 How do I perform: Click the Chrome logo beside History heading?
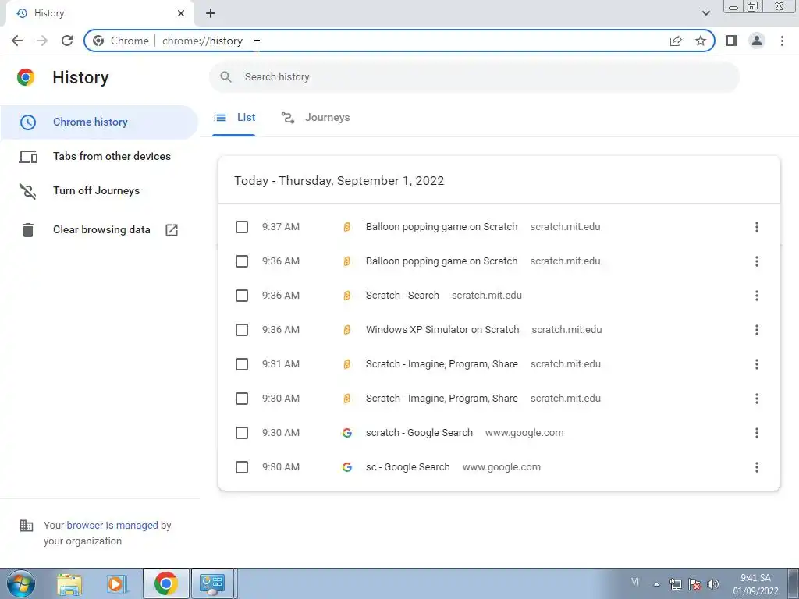click(26, 77)
